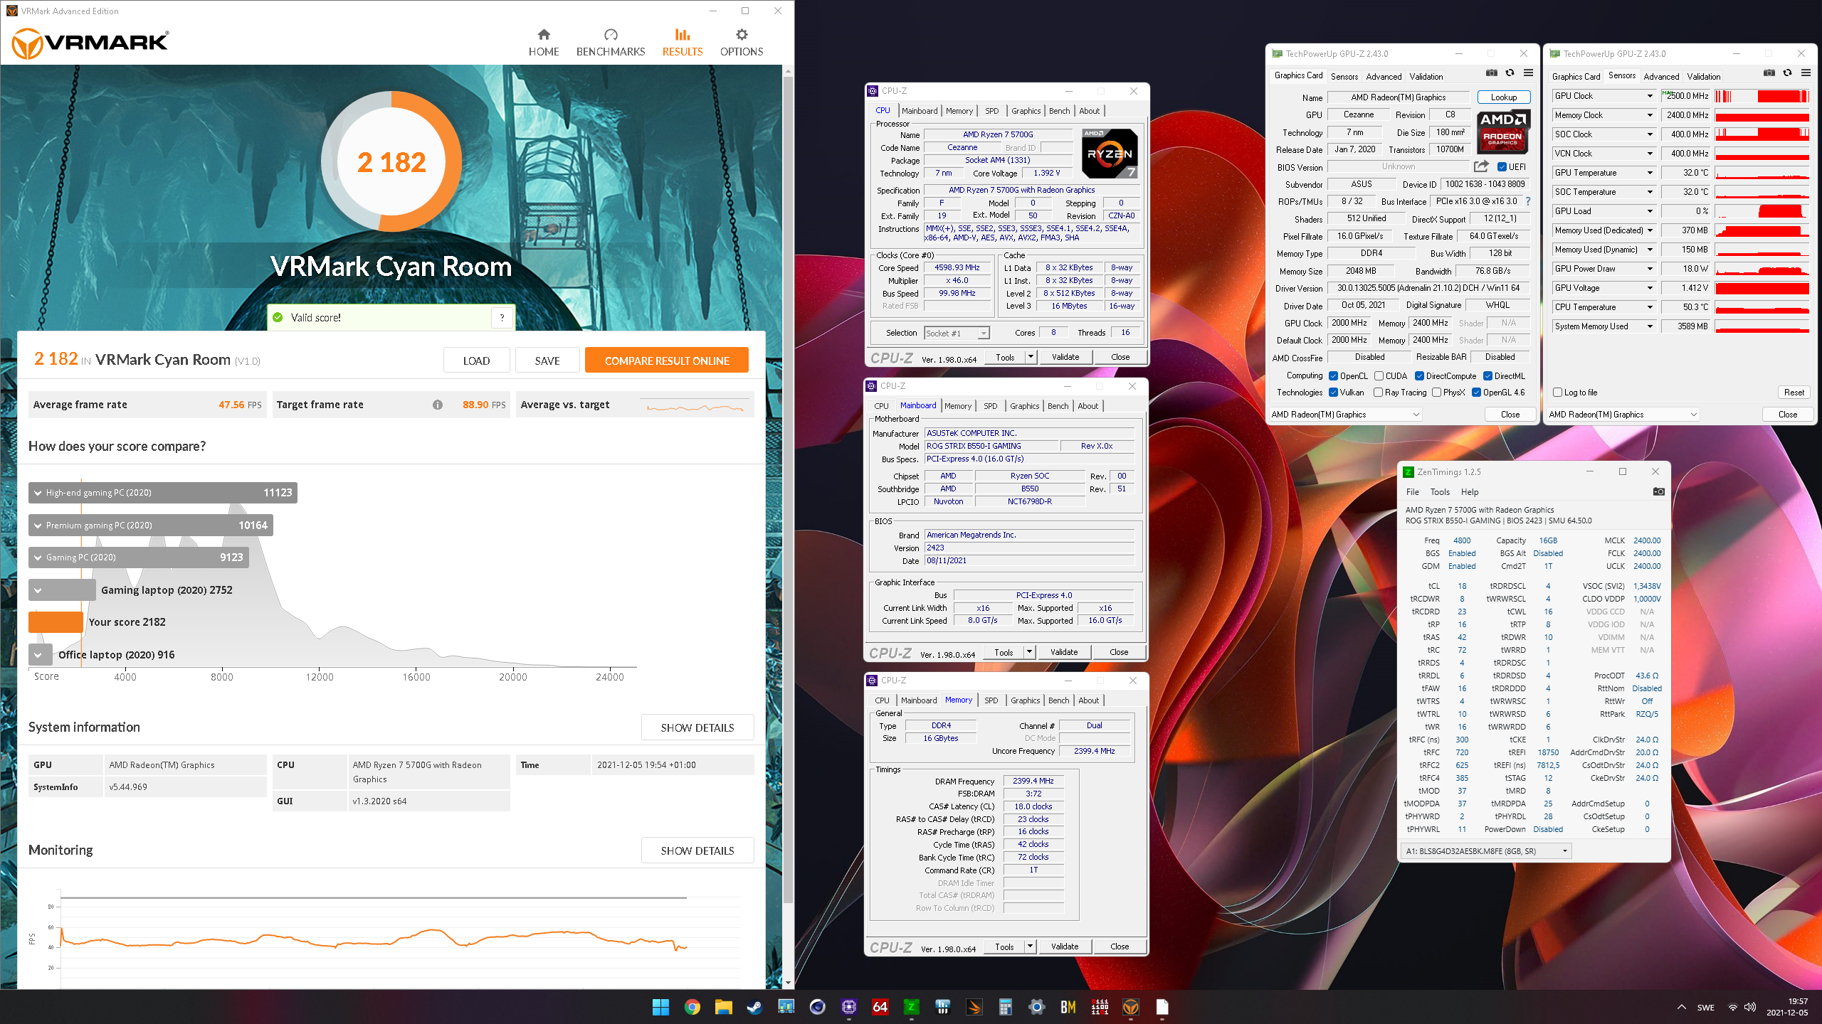
Task: Open 3DMark from the taskbar
Action: click(974, 1007)
